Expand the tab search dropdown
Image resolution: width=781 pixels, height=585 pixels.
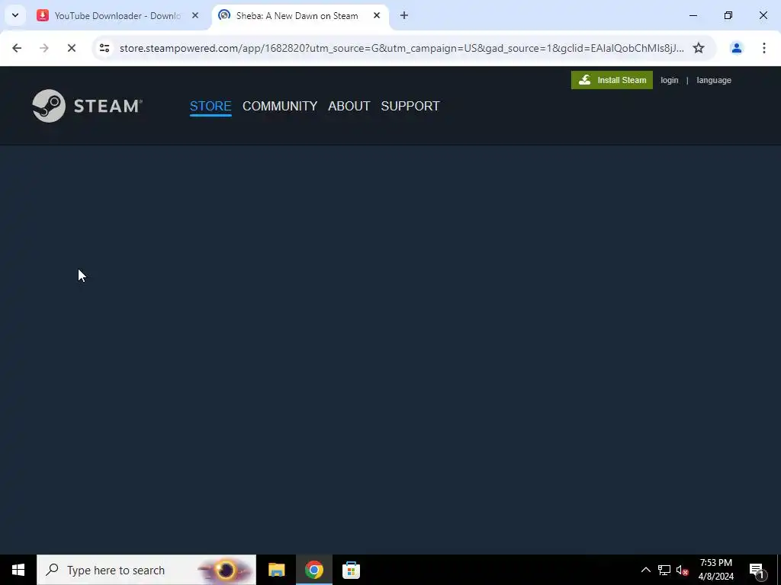pyautogui.click(x=15, y=15)
